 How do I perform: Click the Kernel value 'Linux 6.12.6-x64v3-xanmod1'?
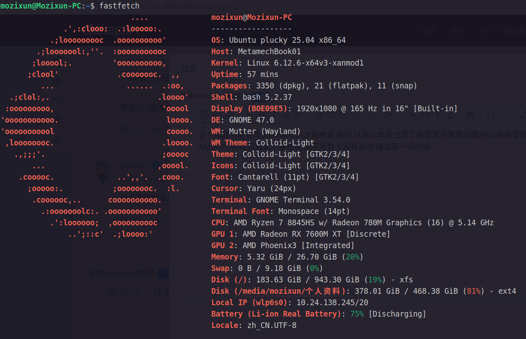point(305,63)
